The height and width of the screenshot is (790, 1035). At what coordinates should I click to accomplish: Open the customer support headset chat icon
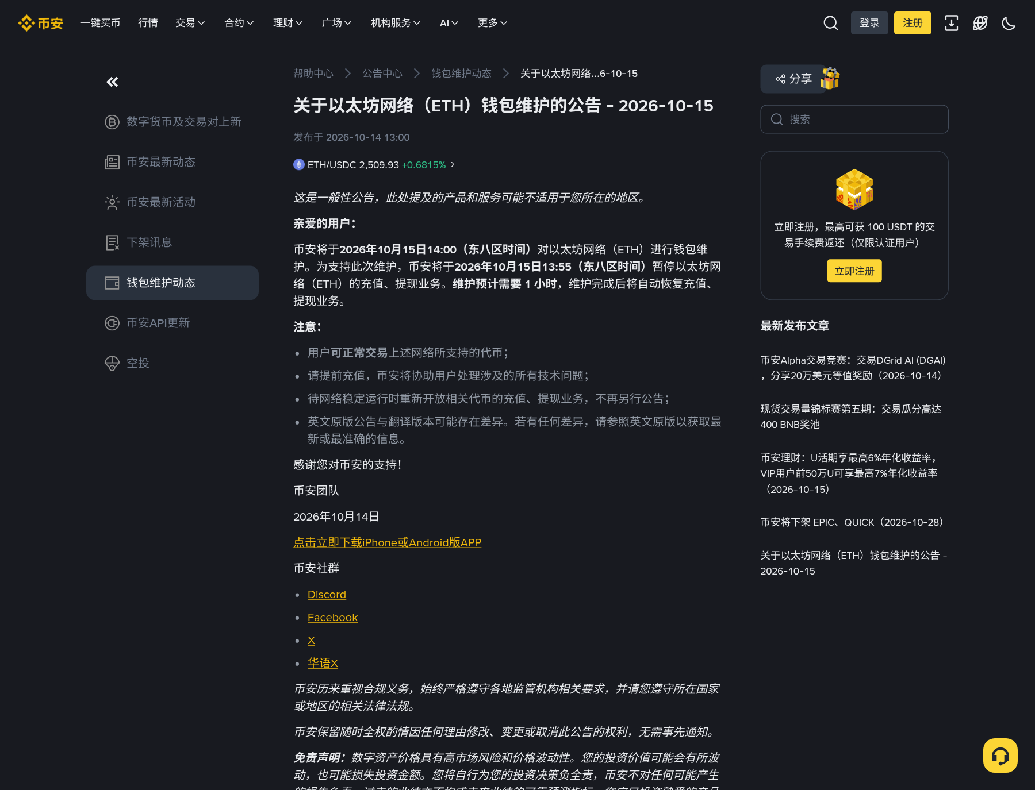pyautogui.click(x=1000, y=756)
